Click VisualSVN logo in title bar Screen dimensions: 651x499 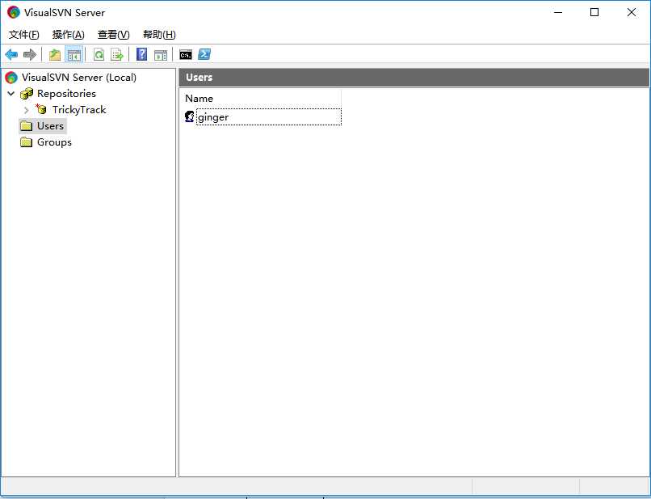pyautogui.click(x=14, y=12)
